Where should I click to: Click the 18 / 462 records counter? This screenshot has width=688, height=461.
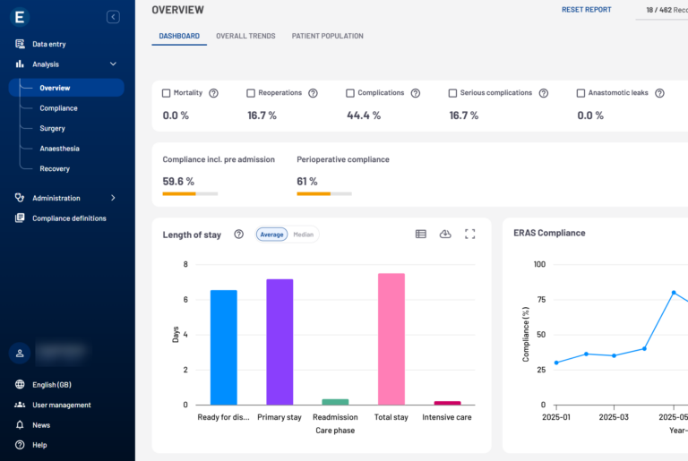click(666, 10)
